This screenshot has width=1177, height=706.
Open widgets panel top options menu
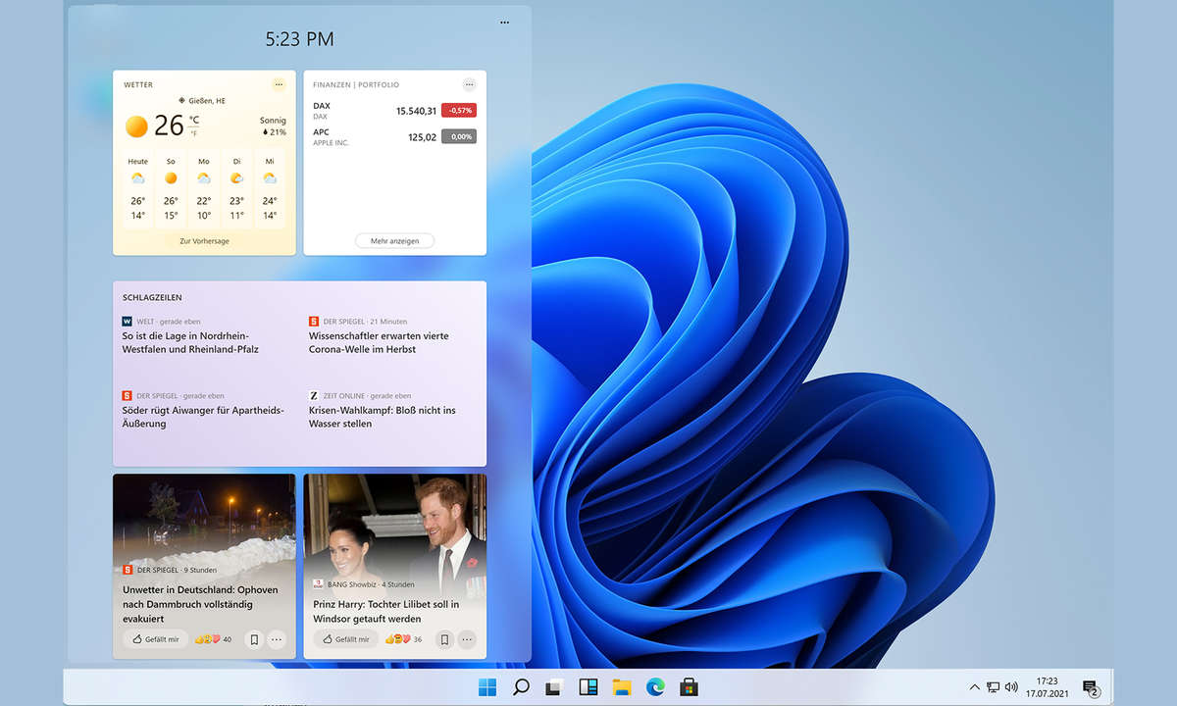coord(504,22)
